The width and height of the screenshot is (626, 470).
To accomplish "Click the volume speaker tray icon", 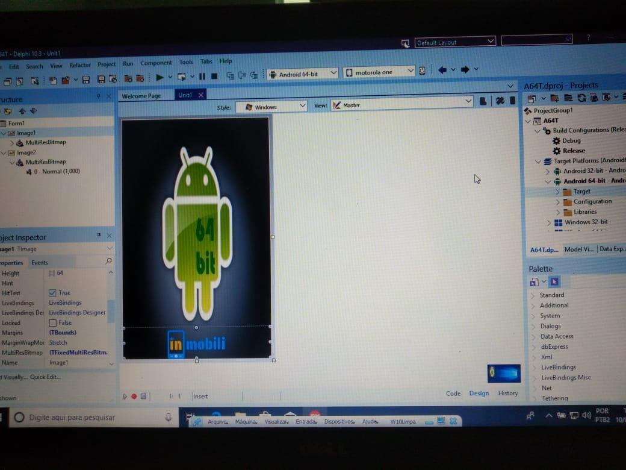I will click(586, 415).
